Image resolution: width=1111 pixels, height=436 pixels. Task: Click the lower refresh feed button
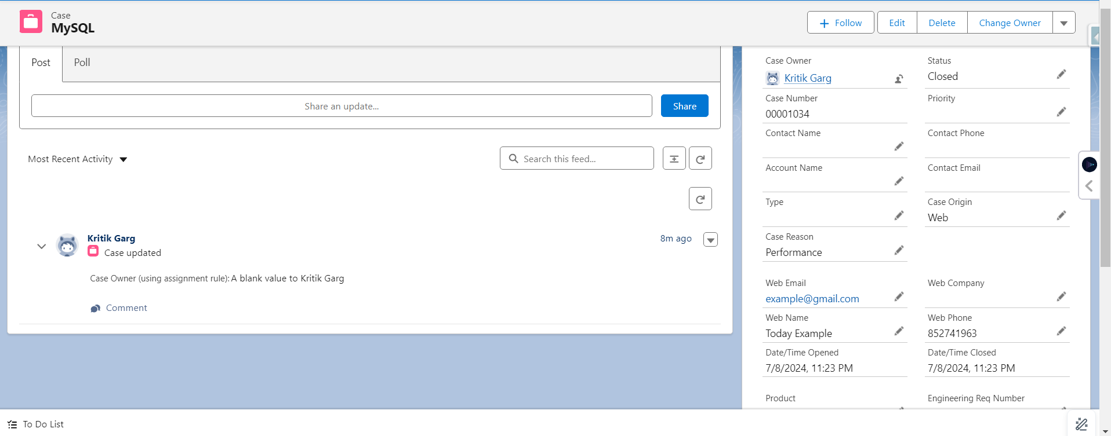[700, 199]
